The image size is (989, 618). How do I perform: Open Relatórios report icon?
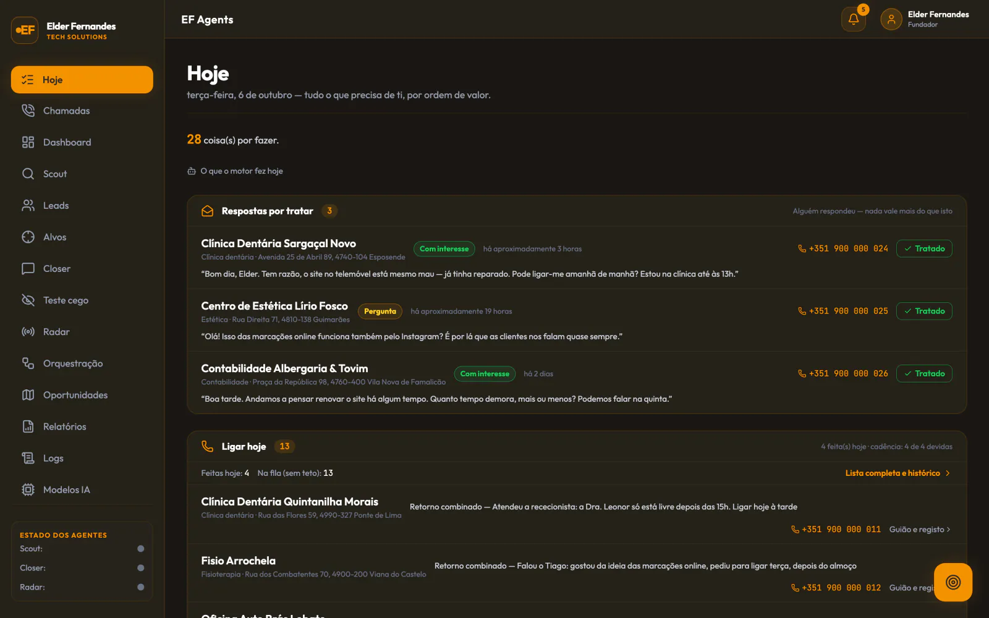click(x=28, y=426)
